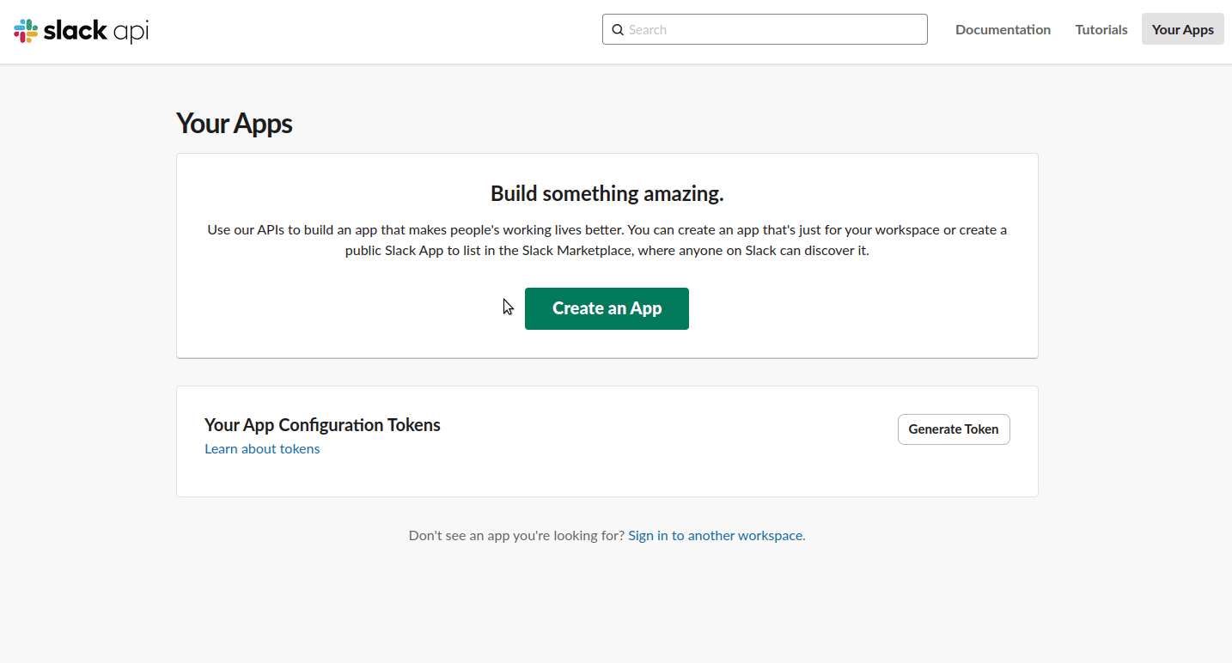Click the Generate Token button

[954, 429]
